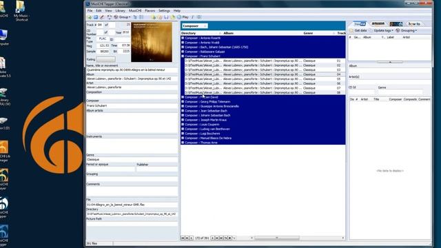Viewport: 441px width, 248px height.
Task: Click the Play button in toolbar
Action: click(x=183, y=17)
